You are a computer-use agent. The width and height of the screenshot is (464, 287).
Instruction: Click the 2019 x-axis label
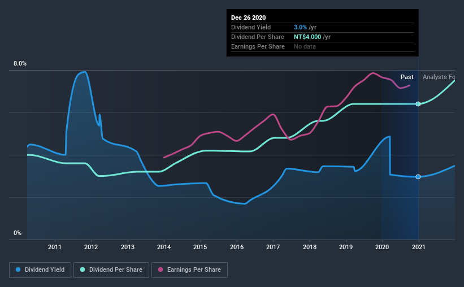pyautogui.click(x=346, y=247)
